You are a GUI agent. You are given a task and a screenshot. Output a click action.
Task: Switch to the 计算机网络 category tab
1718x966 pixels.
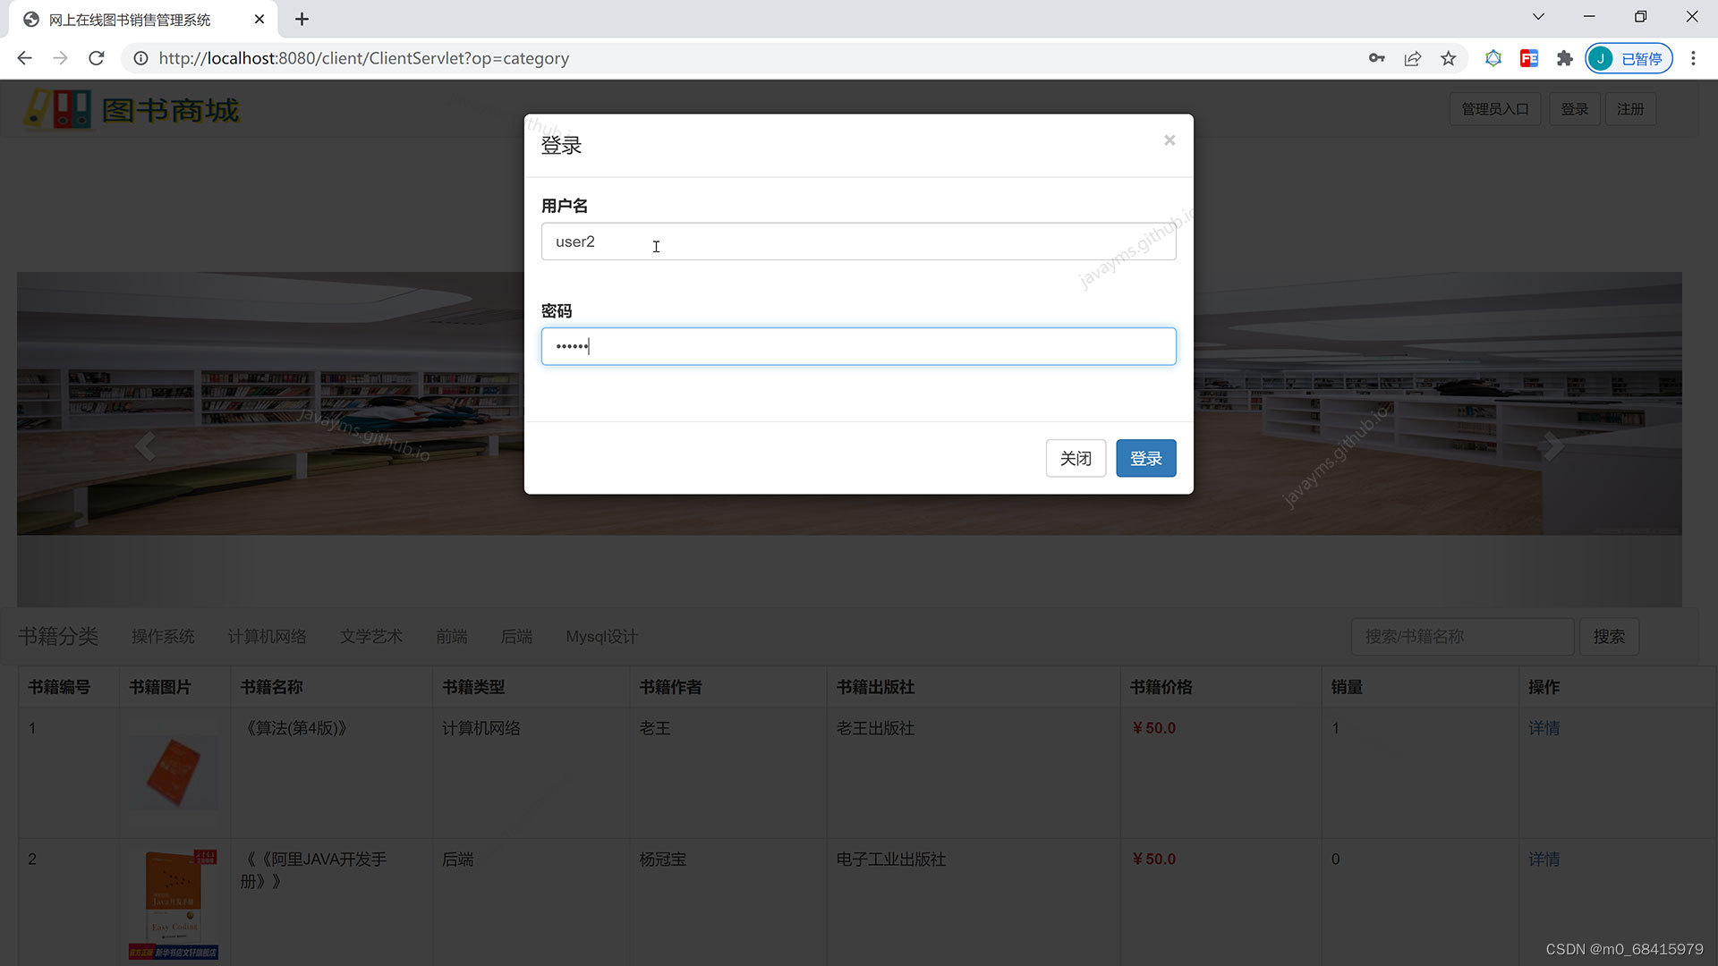coord(267,636)
